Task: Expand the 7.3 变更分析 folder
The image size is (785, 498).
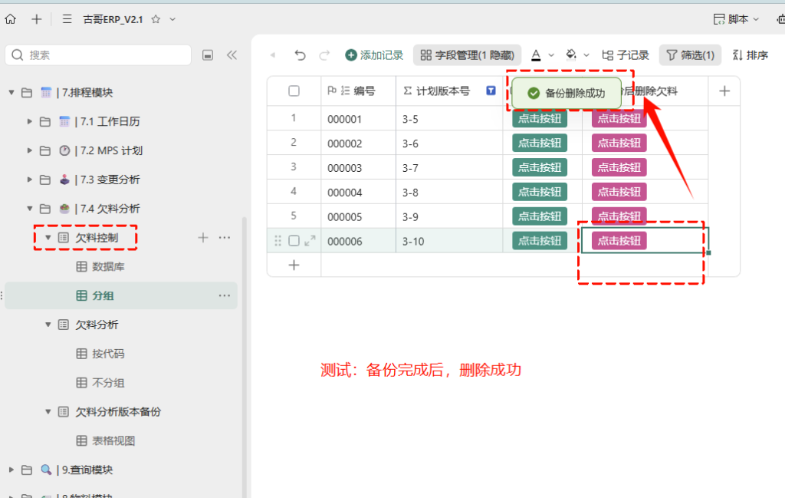Action: tap(30, 180)
